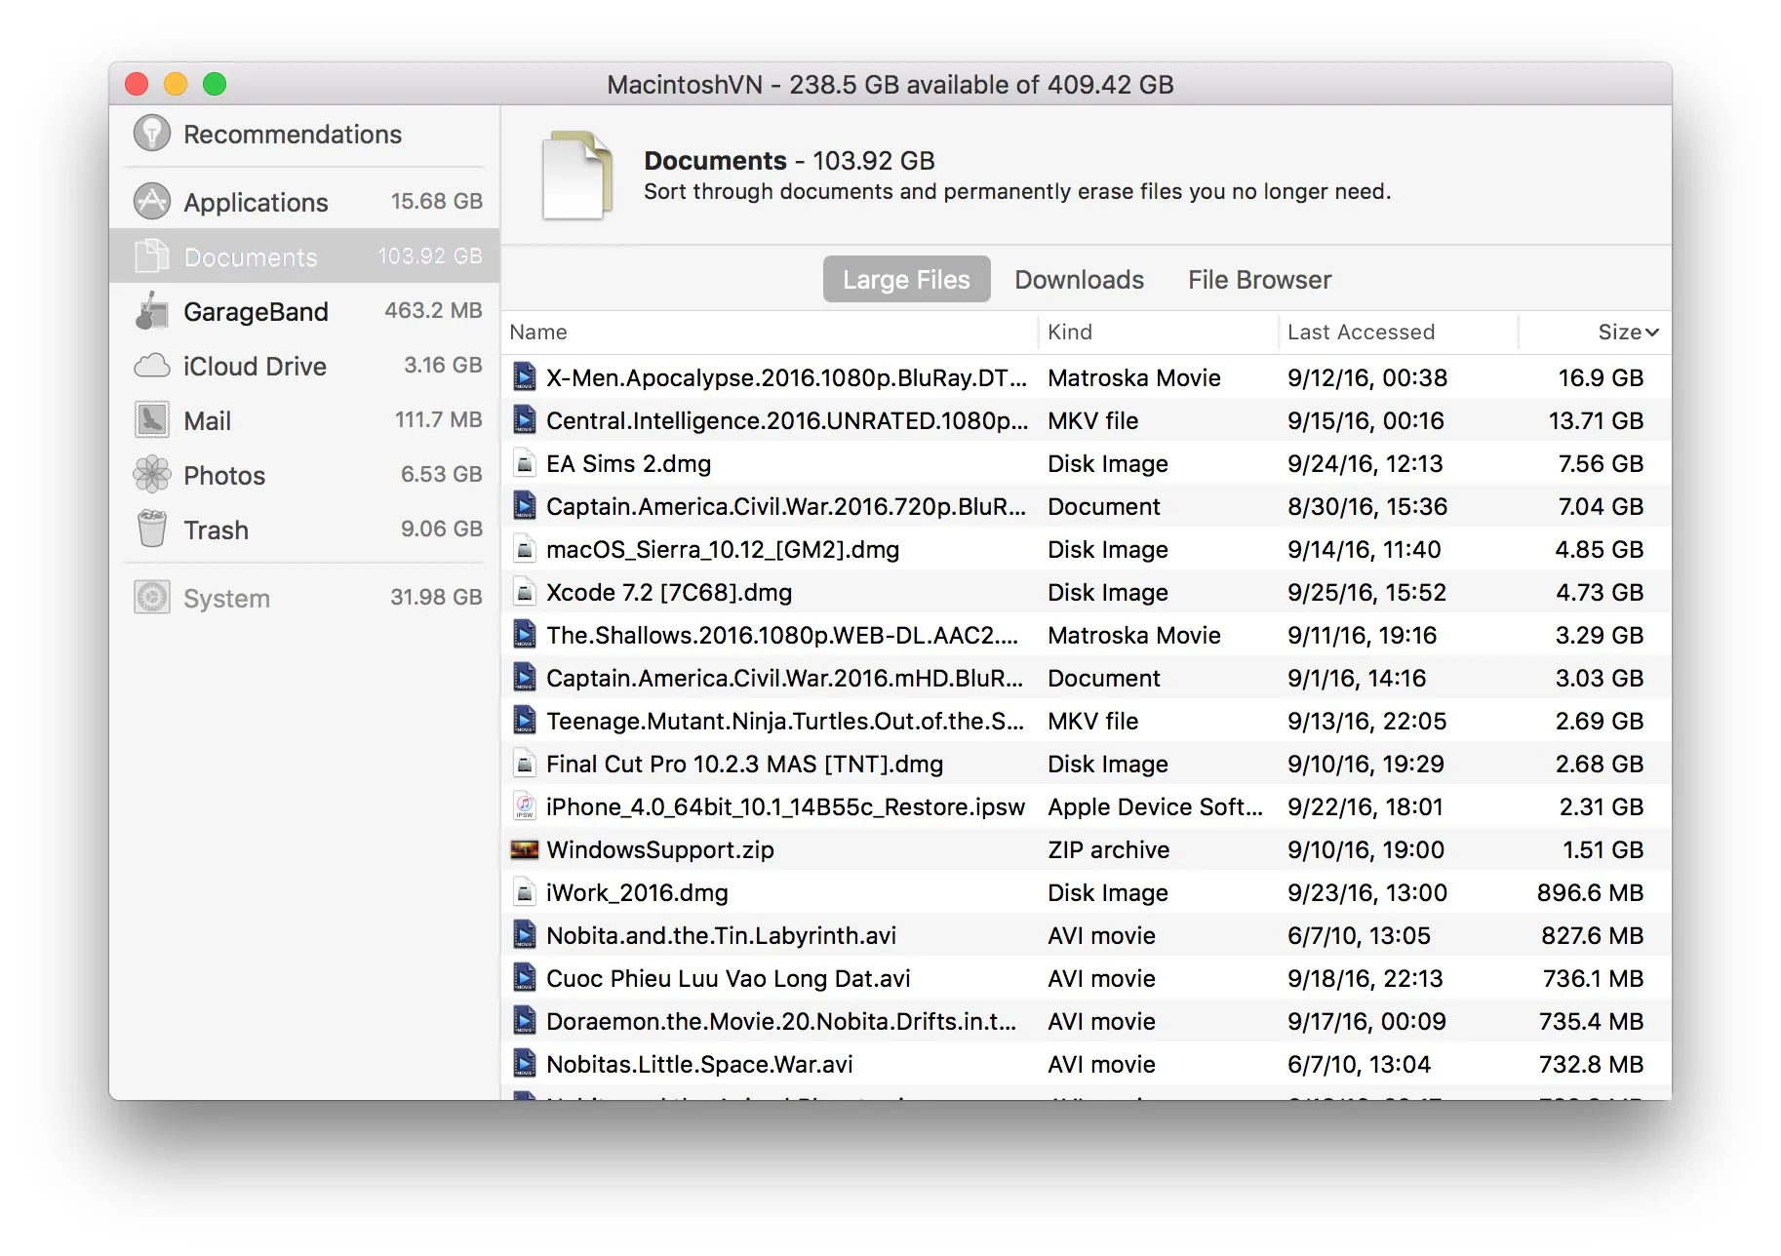Sort by the Size column chevron
Viewport: 1781px width, 1256px height.
pyautogui.click(x=1651, y=333)
